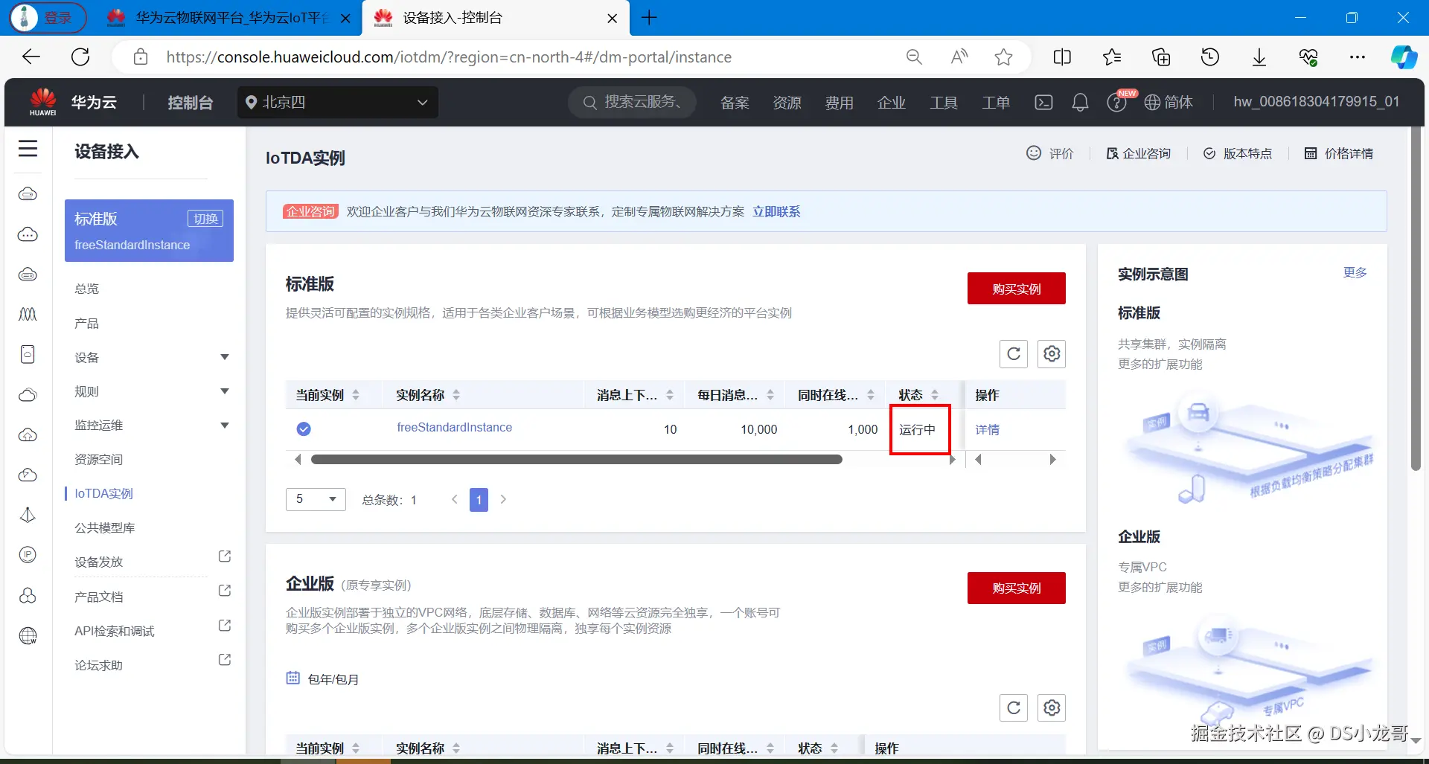Image resolution: width=1429 pixels, height=764 pixels.
Task: Open the account hw_008618304179915_01 menu
Action: (1317, 102)
